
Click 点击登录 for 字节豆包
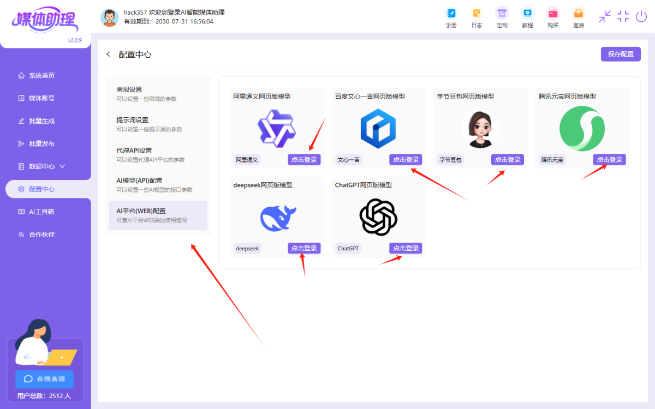tap(508, 160)
